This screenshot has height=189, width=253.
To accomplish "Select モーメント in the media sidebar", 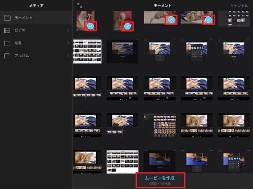I will (x=24, y=18).
